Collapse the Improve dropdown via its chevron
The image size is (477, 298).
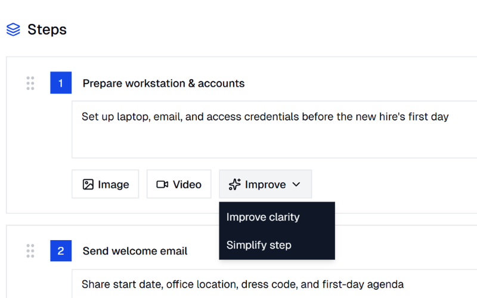point(296,184)
